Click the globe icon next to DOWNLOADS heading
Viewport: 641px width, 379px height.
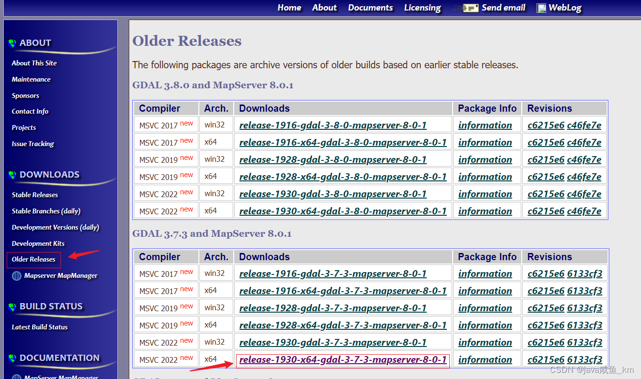12,175
